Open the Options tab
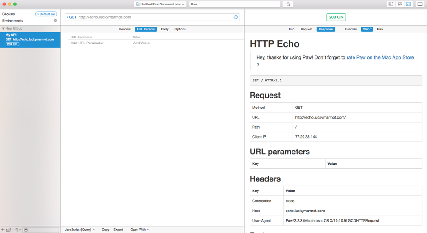This screenshot has width=427, height=233. 180,29
